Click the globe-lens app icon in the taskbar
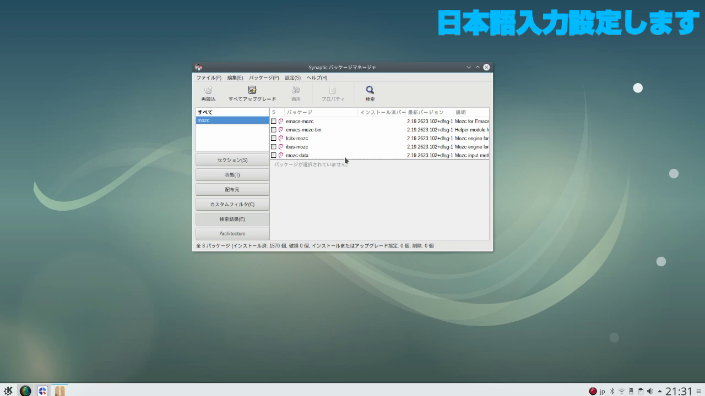This screenshot has width=705, height=396. [25, 391]
